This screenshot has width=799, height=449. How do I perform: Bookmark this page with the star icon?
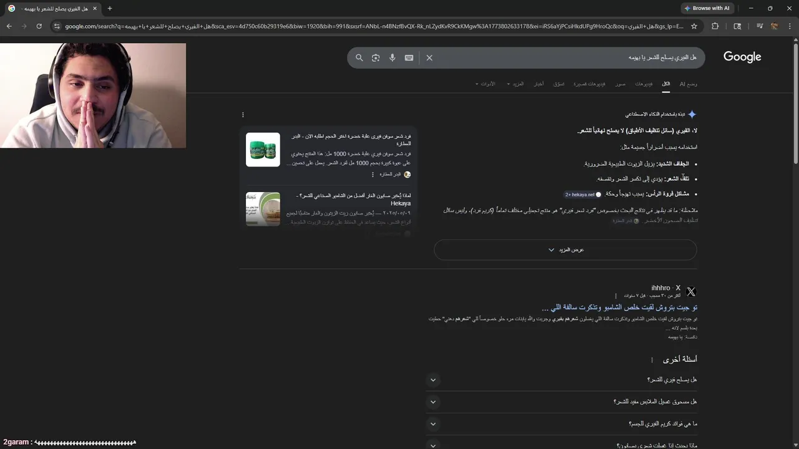click(x=694, y=26)
